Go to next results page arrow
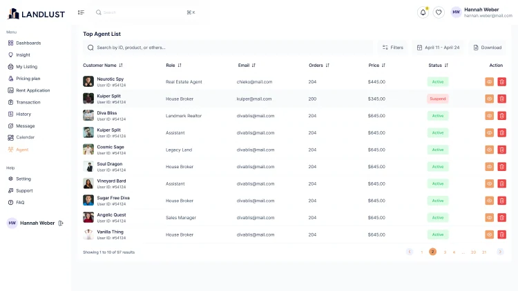The width and height of the screenshot is (518, 291). coord(500,252)
